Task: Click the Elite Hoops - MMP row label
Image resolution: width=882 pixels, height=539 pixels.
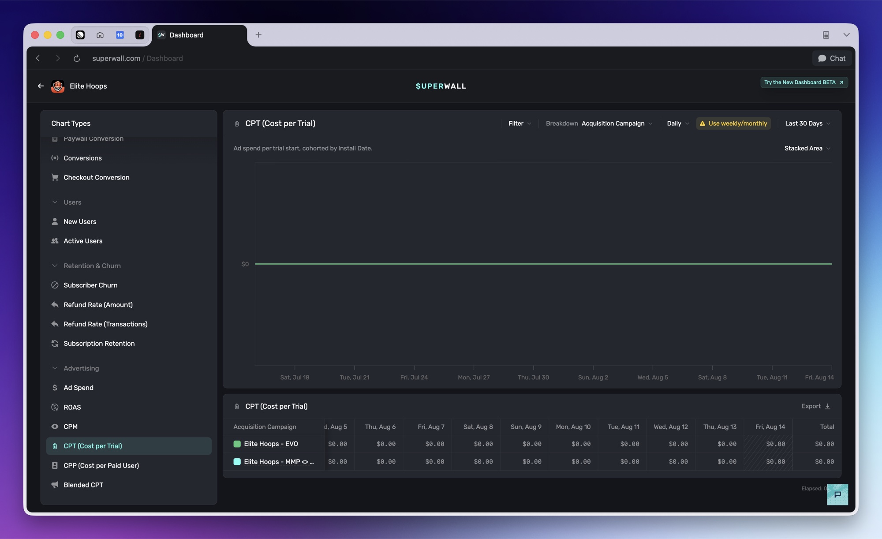Action: coord(279,462)
